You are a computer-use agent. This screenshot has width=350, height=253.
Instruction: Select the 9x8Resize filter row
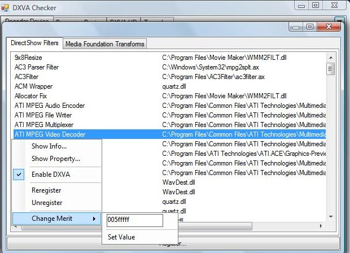(170, 58)
